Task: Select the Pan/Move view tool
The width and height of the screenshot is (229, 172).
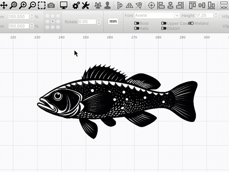Action: point(4,5)
